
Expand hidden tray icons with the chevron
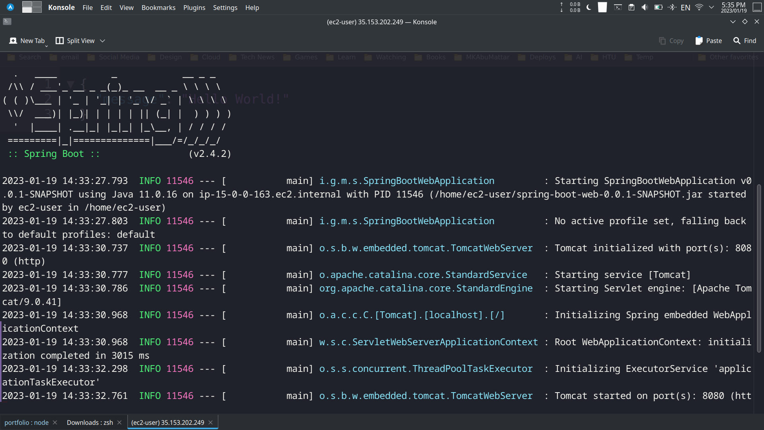tap(712, 7)
